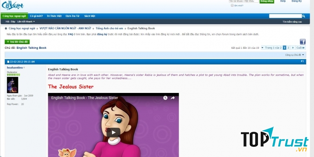This screenshot has height=157, width=314.
Task: Open the FAQ link in notice
Action: (71, 34)
